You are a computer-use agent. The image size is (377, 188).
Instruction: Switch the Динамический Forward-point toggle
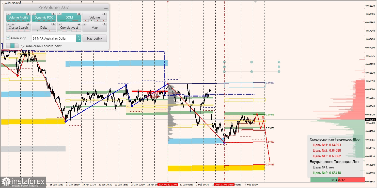coord(12,46)
